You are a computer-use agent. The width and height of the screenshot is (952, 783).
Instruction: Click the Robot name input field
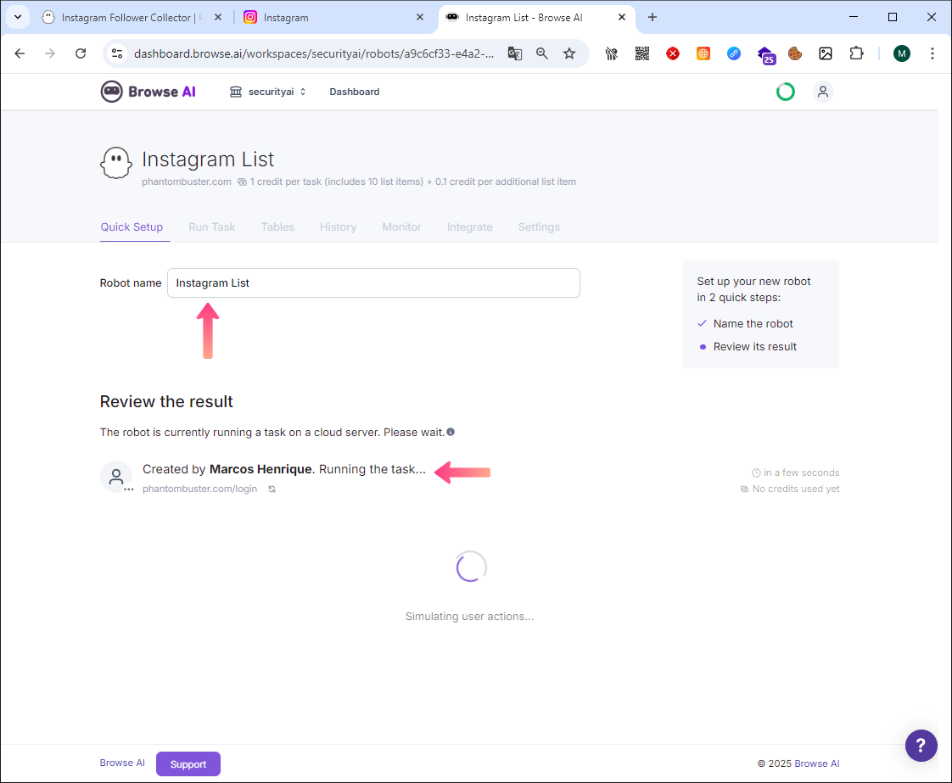pyautogui.click(x=373, y=282)
